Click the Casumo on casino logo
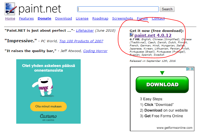This screenshot has height=135, width=199. tap(48, 117)
